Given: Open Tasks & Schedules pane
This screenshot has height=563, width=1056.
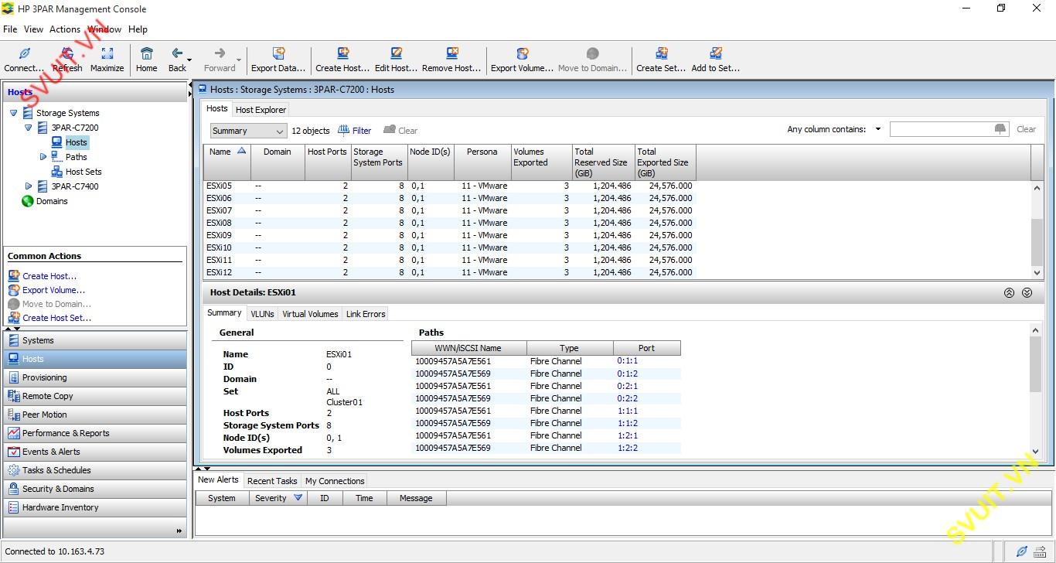Looking at the screenshot, I should click(95, 470).
